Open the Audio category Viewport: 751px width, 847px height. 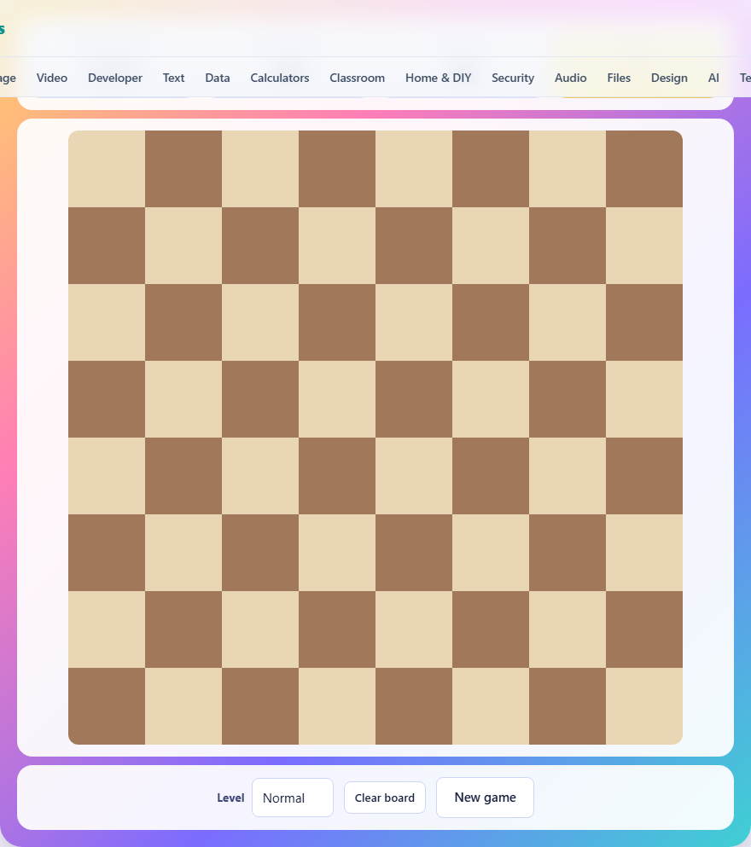pos(571,78)
